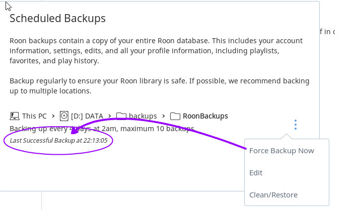Click the This PC breadcrumb label
Viewport: 357px width, 211px height.
(34, 116)
